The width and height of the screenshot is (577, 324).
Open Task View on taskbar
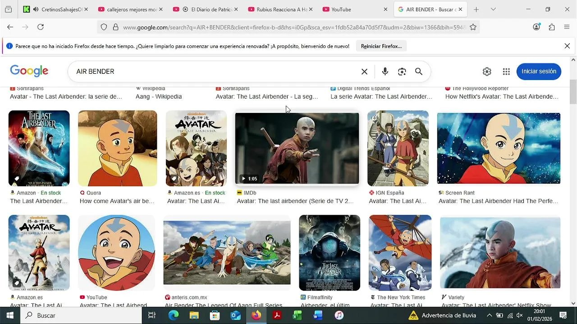[x=152, y=315]
